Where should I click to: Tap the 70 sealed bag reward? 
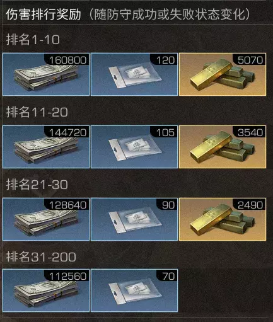[134, 290]
